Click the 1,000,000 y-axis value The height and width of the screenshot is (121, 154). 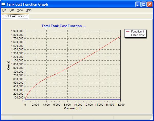(x=17, y=64)
